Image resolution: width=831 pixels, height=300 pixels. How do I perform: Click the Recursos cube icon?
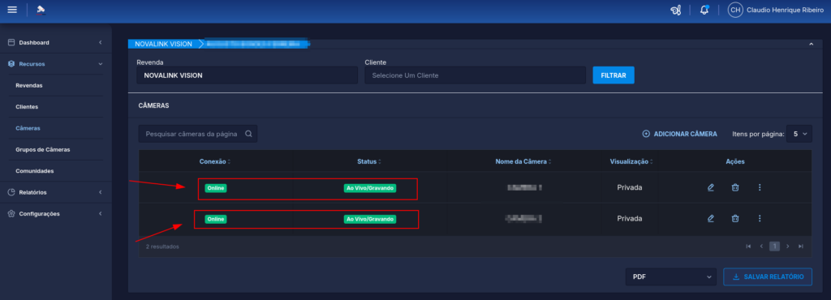coord(11,64)
